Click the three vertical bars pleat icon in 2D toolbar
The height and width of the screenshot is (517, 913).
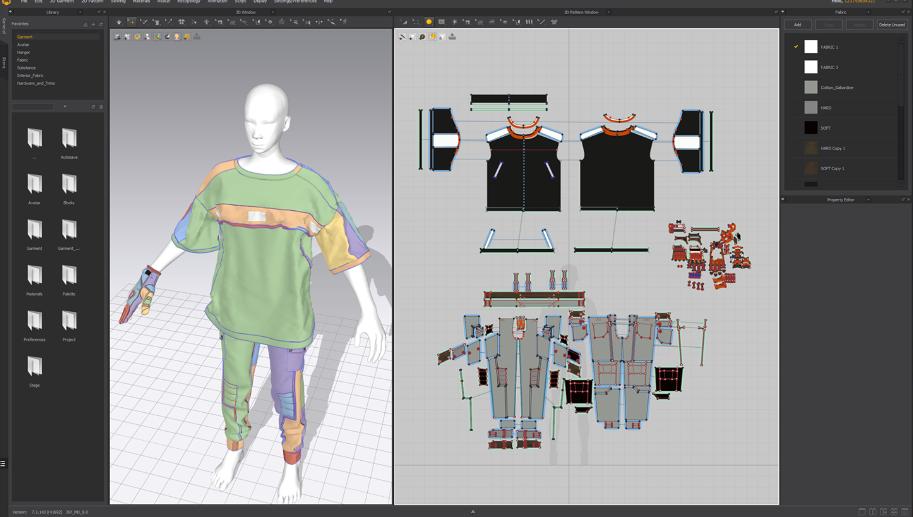pos(529,22)
